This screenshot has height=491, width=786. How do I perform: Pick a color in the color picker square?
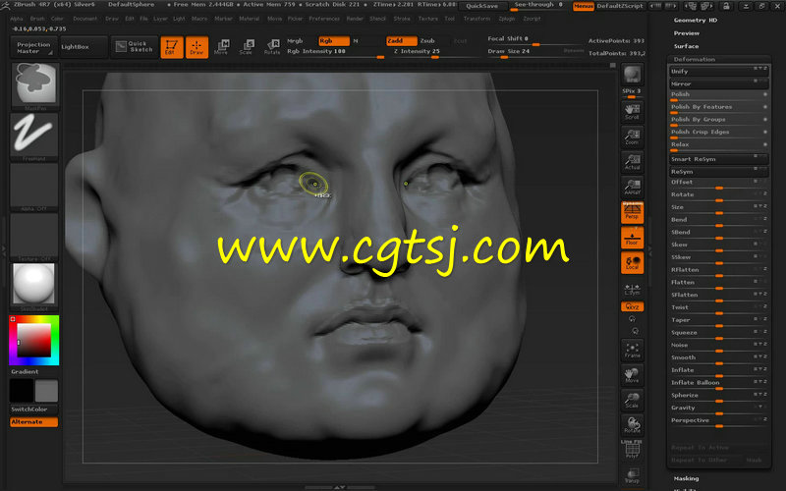[33, 340]
